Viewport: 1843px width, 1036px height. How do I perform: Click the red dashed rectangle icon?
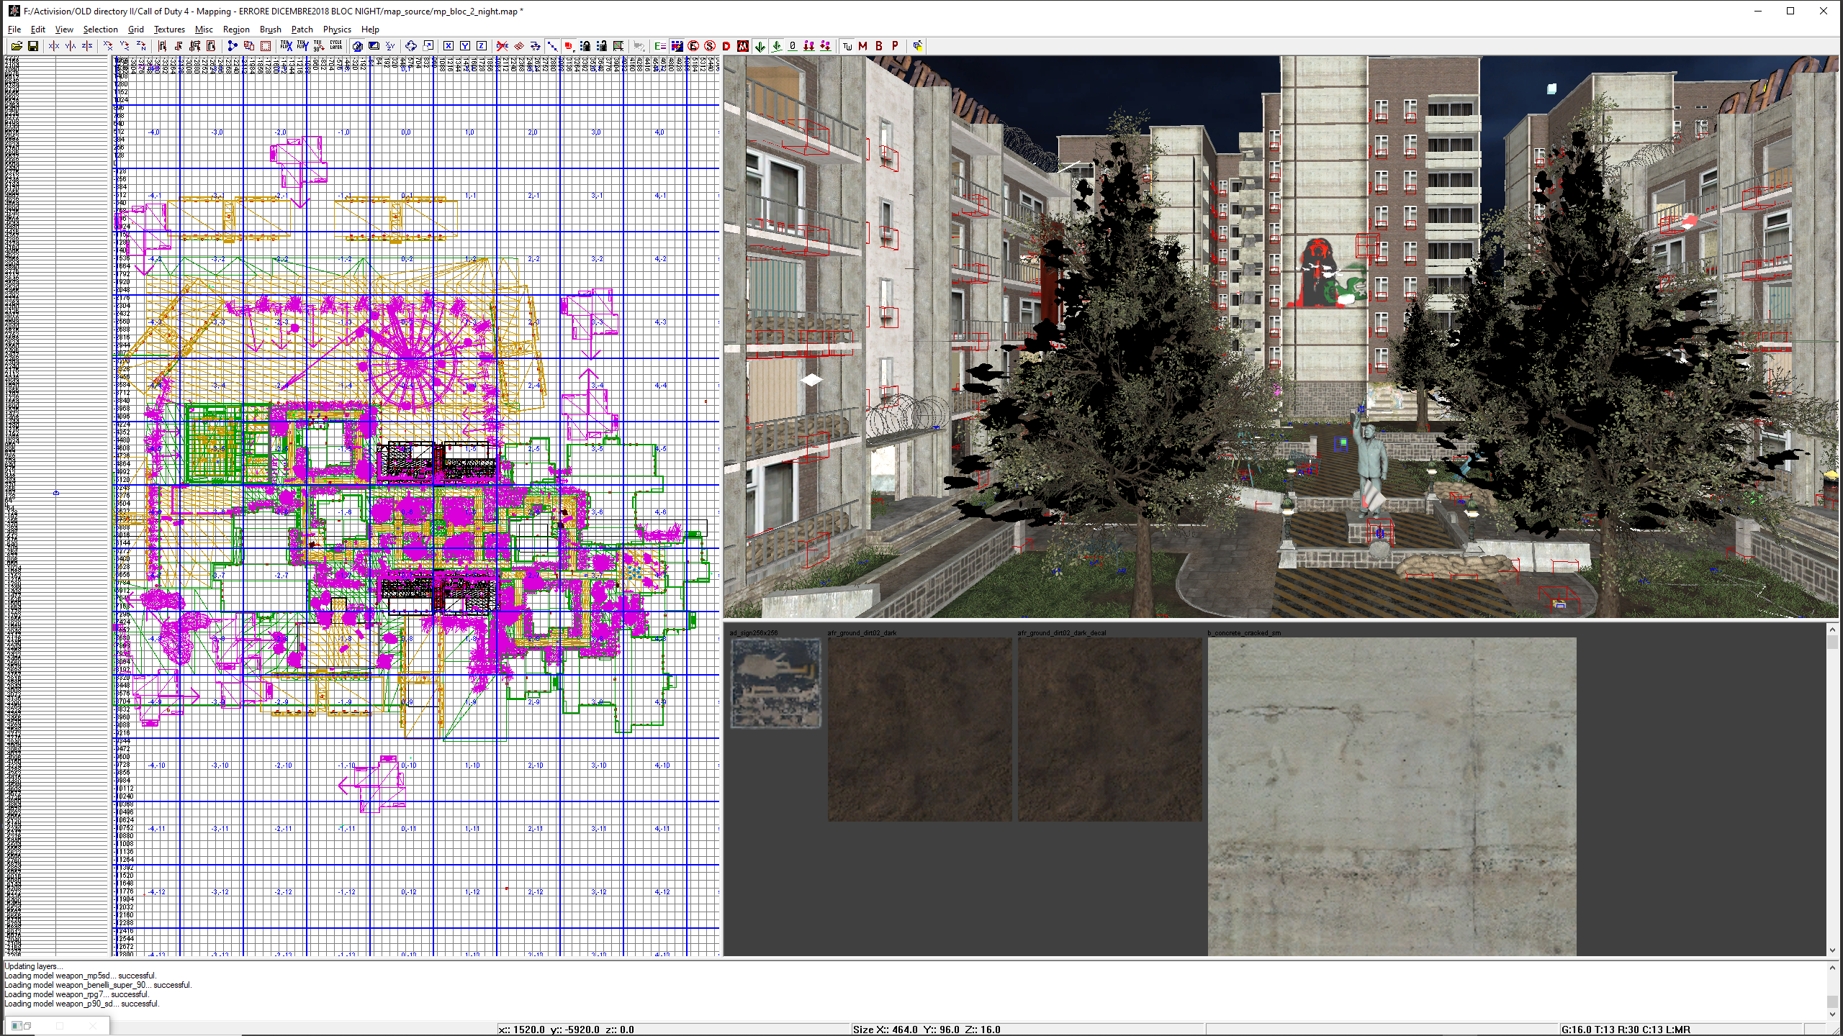[266, 46]
